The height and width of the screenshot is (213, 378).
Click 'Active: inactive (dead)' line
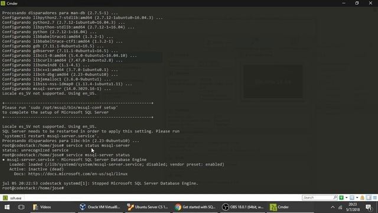click(x=37, y=169)
